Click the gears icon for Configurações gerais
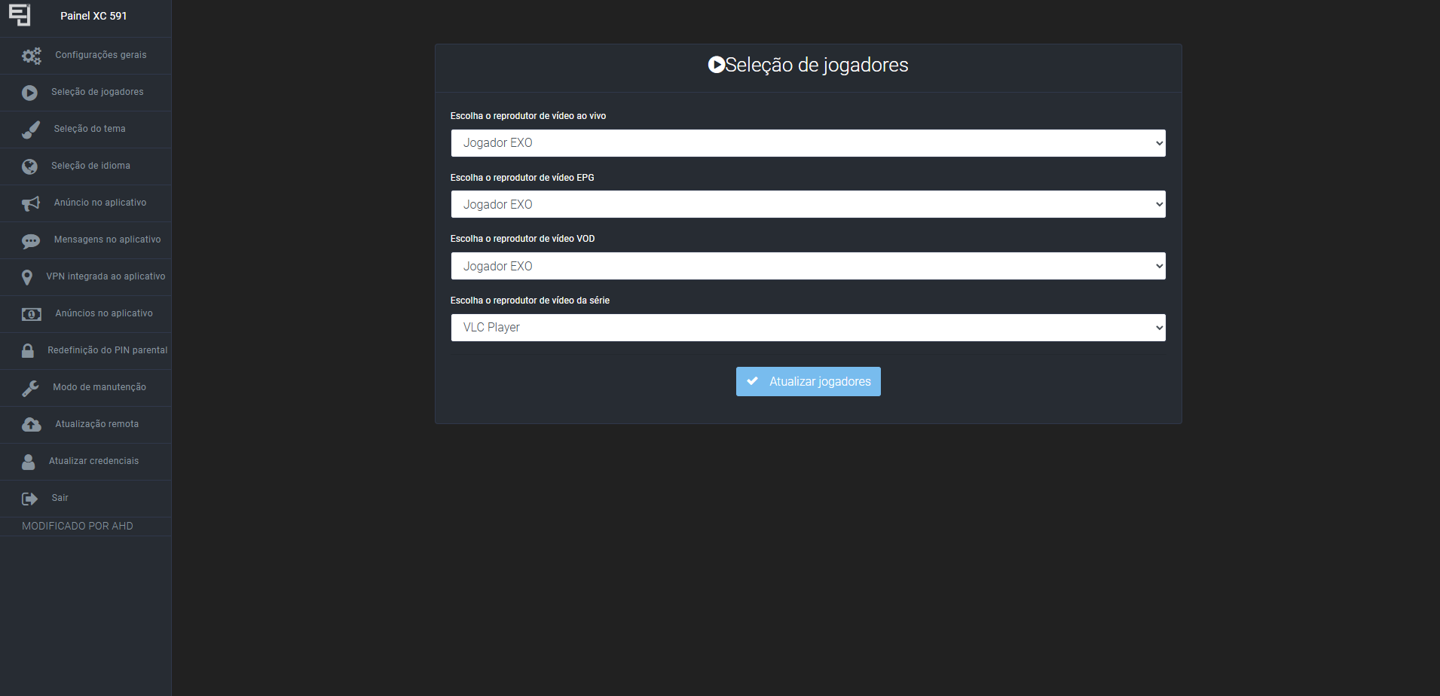Image resolution: width=1440 pixels, height=696 pixels. click(x=32, y=56)
